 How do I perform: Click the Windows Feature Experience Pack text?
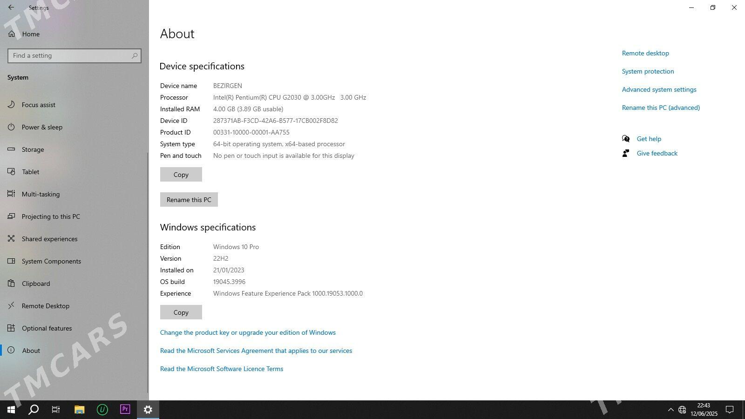coord(288,293)
